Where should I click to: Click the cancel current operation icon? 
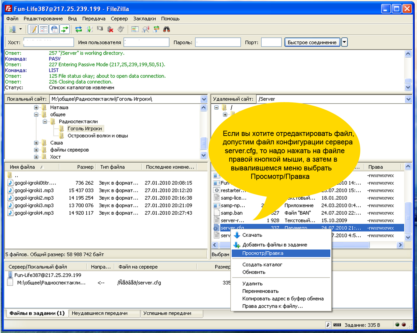(100, 29)
